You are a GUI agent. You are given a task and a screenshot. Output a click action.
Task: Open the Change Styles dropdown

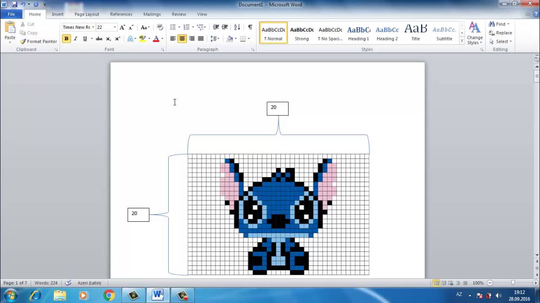[x=475, y=34]
